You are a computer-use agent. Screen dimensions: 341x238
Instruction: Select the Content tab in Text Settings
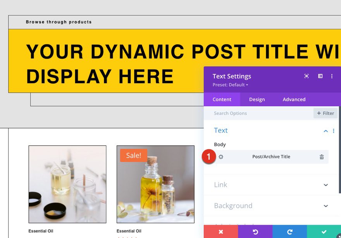222,99
